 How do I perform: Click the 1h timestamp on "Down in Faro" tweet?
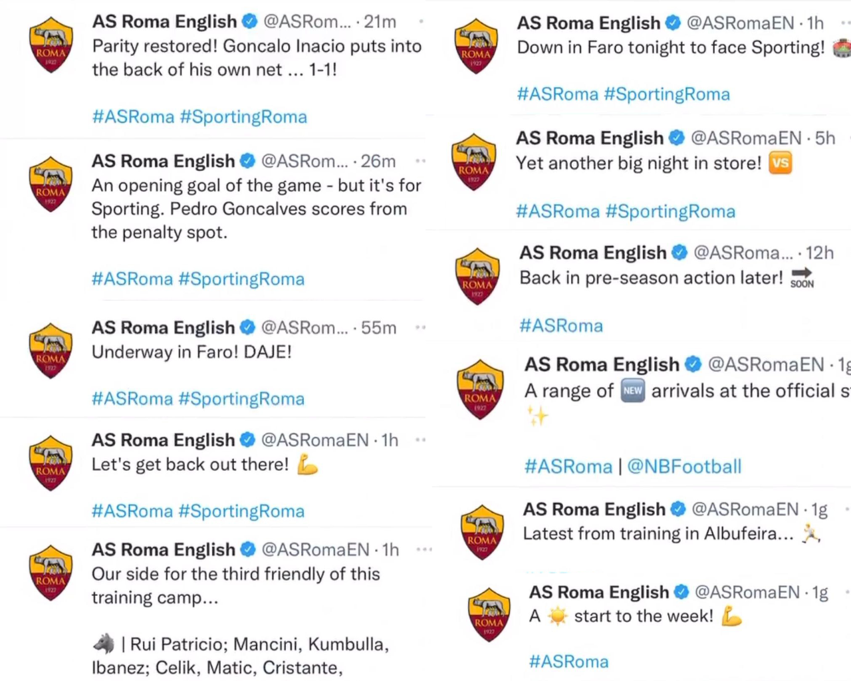tap(816, 23)
